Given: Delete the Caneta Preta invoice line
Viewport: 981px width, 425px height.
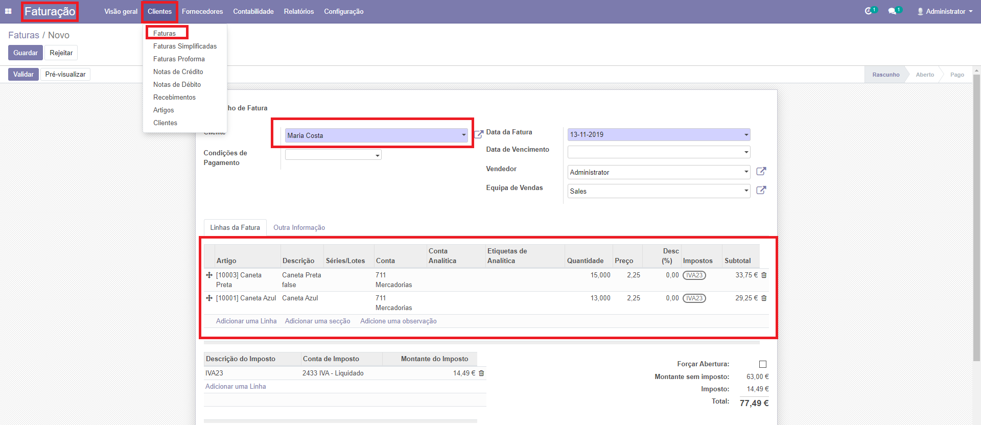Looking at the screenshot, I should tap(764, 275).
